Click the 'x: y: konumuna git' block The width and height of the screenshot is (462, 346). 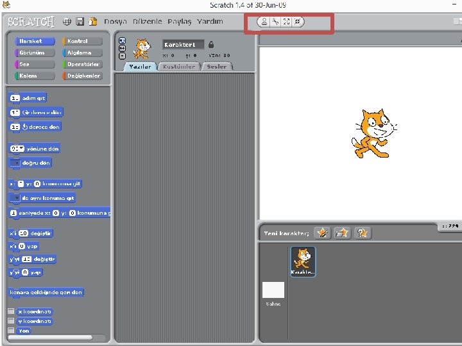45,184
